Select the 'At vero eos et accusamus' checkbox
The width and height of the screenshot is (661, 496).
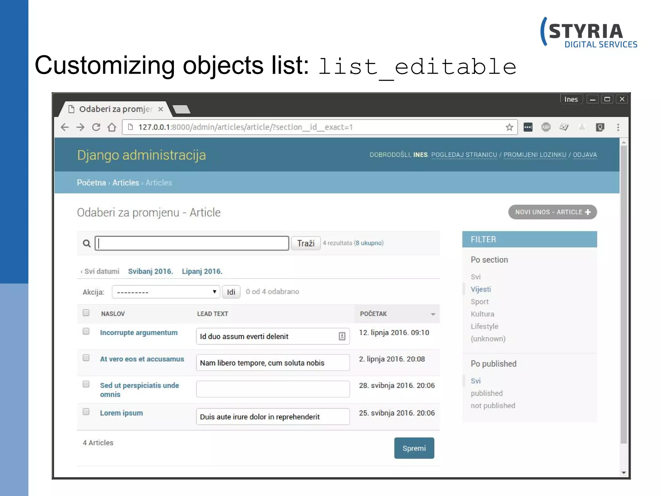tap(86, 358)
